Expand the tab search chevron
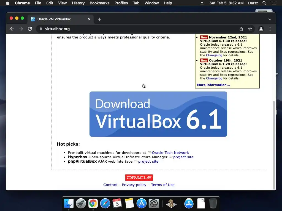This screenshot has height=211, width=282. (270, 19)
